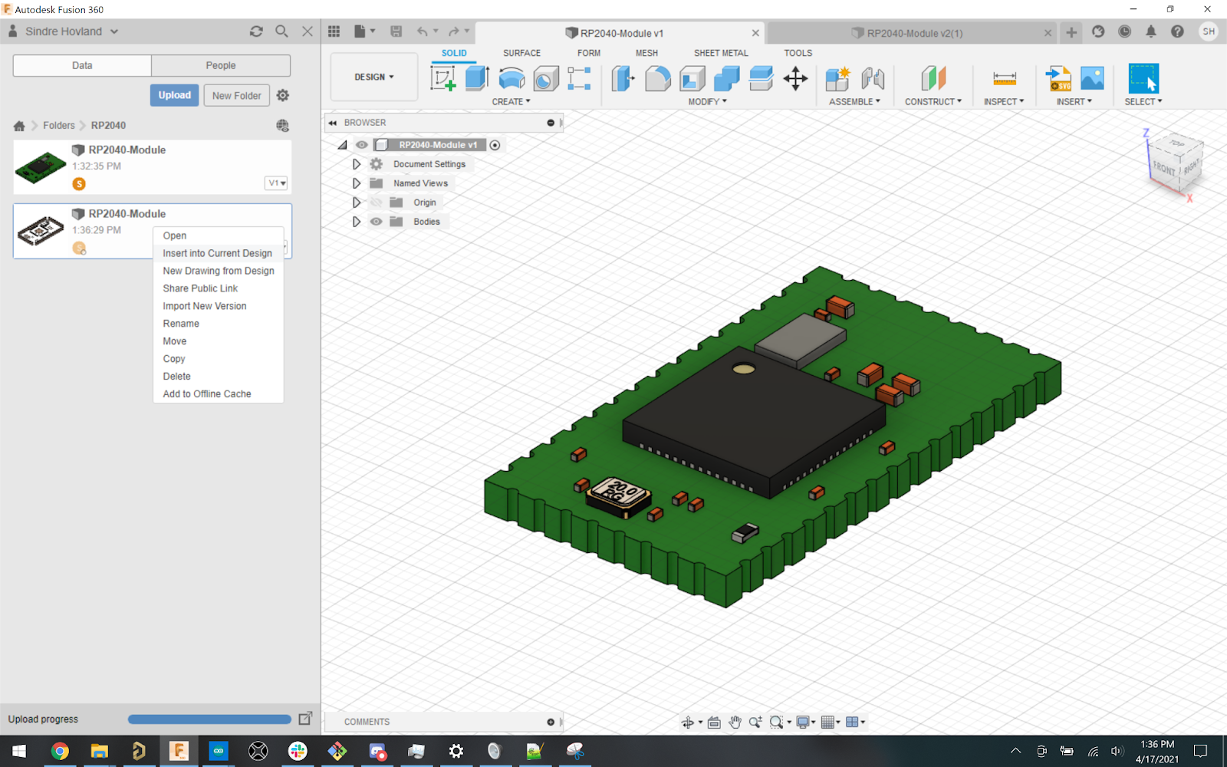Open the DESIGN workspace dropdown
This screenshot has width=1227, height=767.
click(373, 77)
